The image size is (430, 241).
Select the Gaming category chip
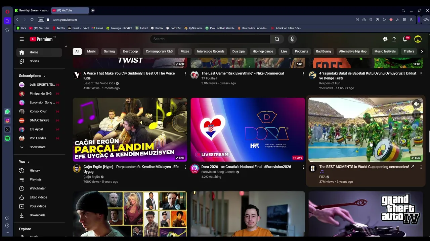[x=109, y=52]
